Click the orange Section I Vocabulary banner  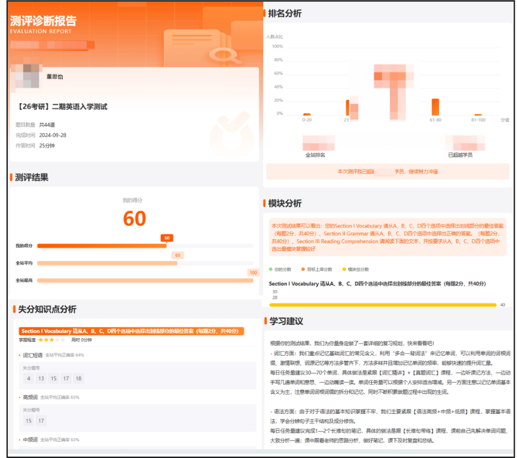132,331
